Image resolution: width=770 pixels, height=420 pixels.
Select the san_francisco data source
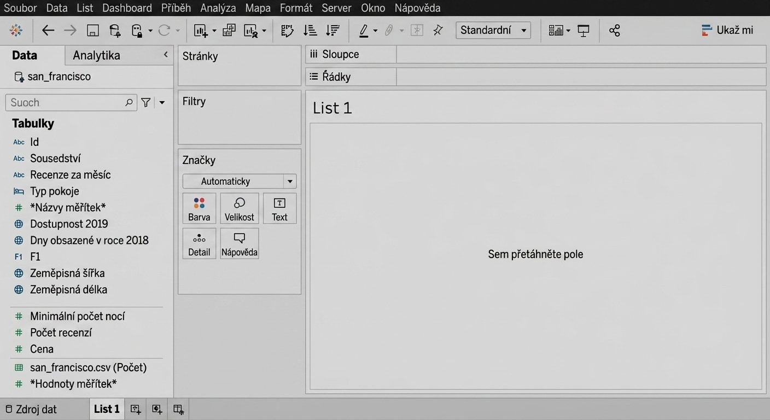(x=52, y=77)
